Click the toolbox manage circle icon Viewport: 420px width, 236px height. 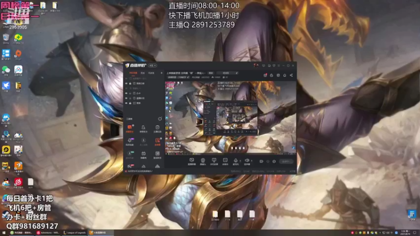pos(160,119)
